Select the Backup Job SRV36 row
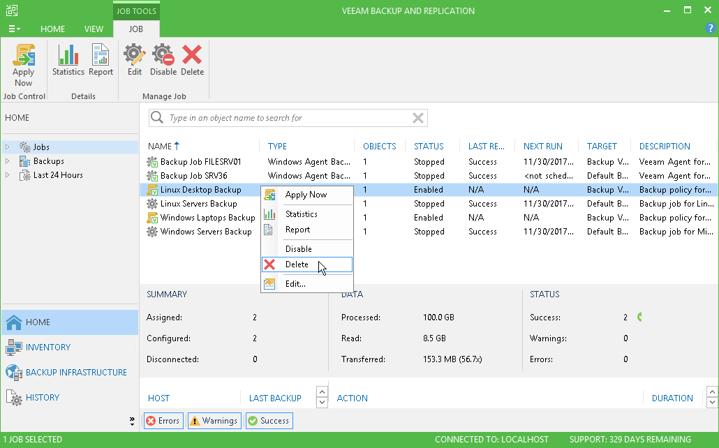719x448 pixels. pos(429,176)
